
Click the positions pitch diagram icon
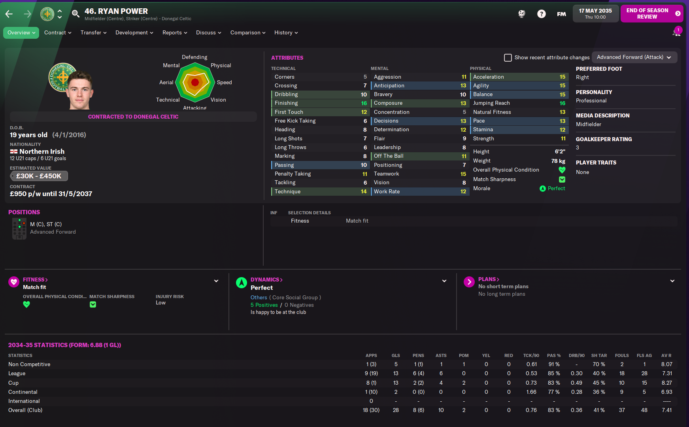(x=19, y=229)
